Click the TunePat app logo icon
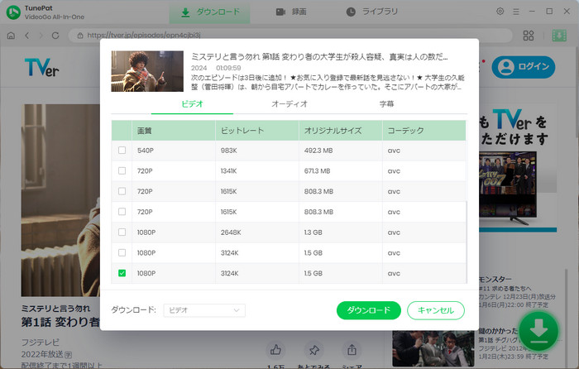Viewport: 579px width, 369px height. pyautogui.click(x=13, y=12)
